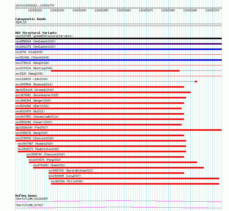
Task: Click the left arrow of the ruler
Action: click(16, 8)
